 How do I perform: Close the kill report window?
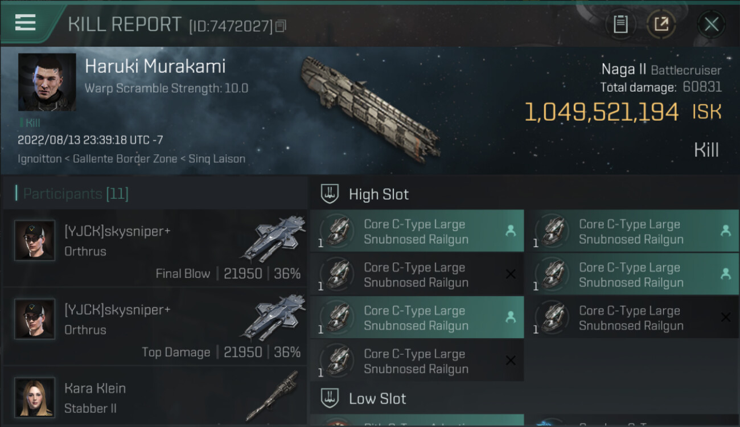[x=711, y=24]
